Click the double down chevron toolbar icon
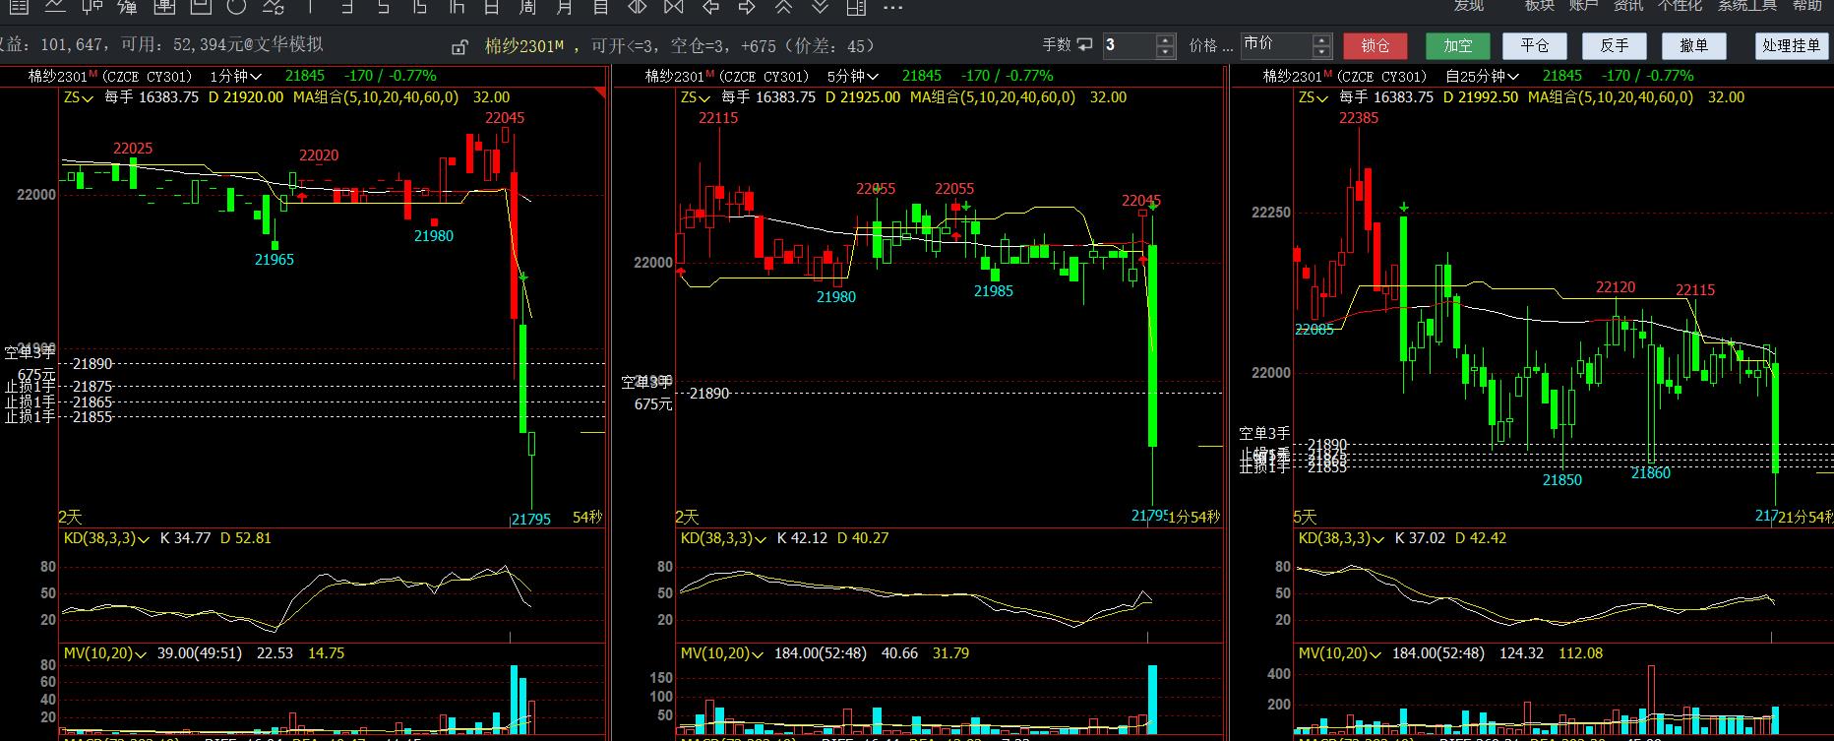Viewport: 1834px width, 741px height. (x=820, y=7)
